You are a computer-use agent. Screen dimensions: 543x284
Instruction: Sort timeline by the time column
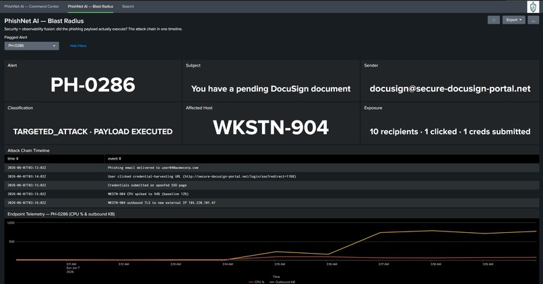(13, 159)
